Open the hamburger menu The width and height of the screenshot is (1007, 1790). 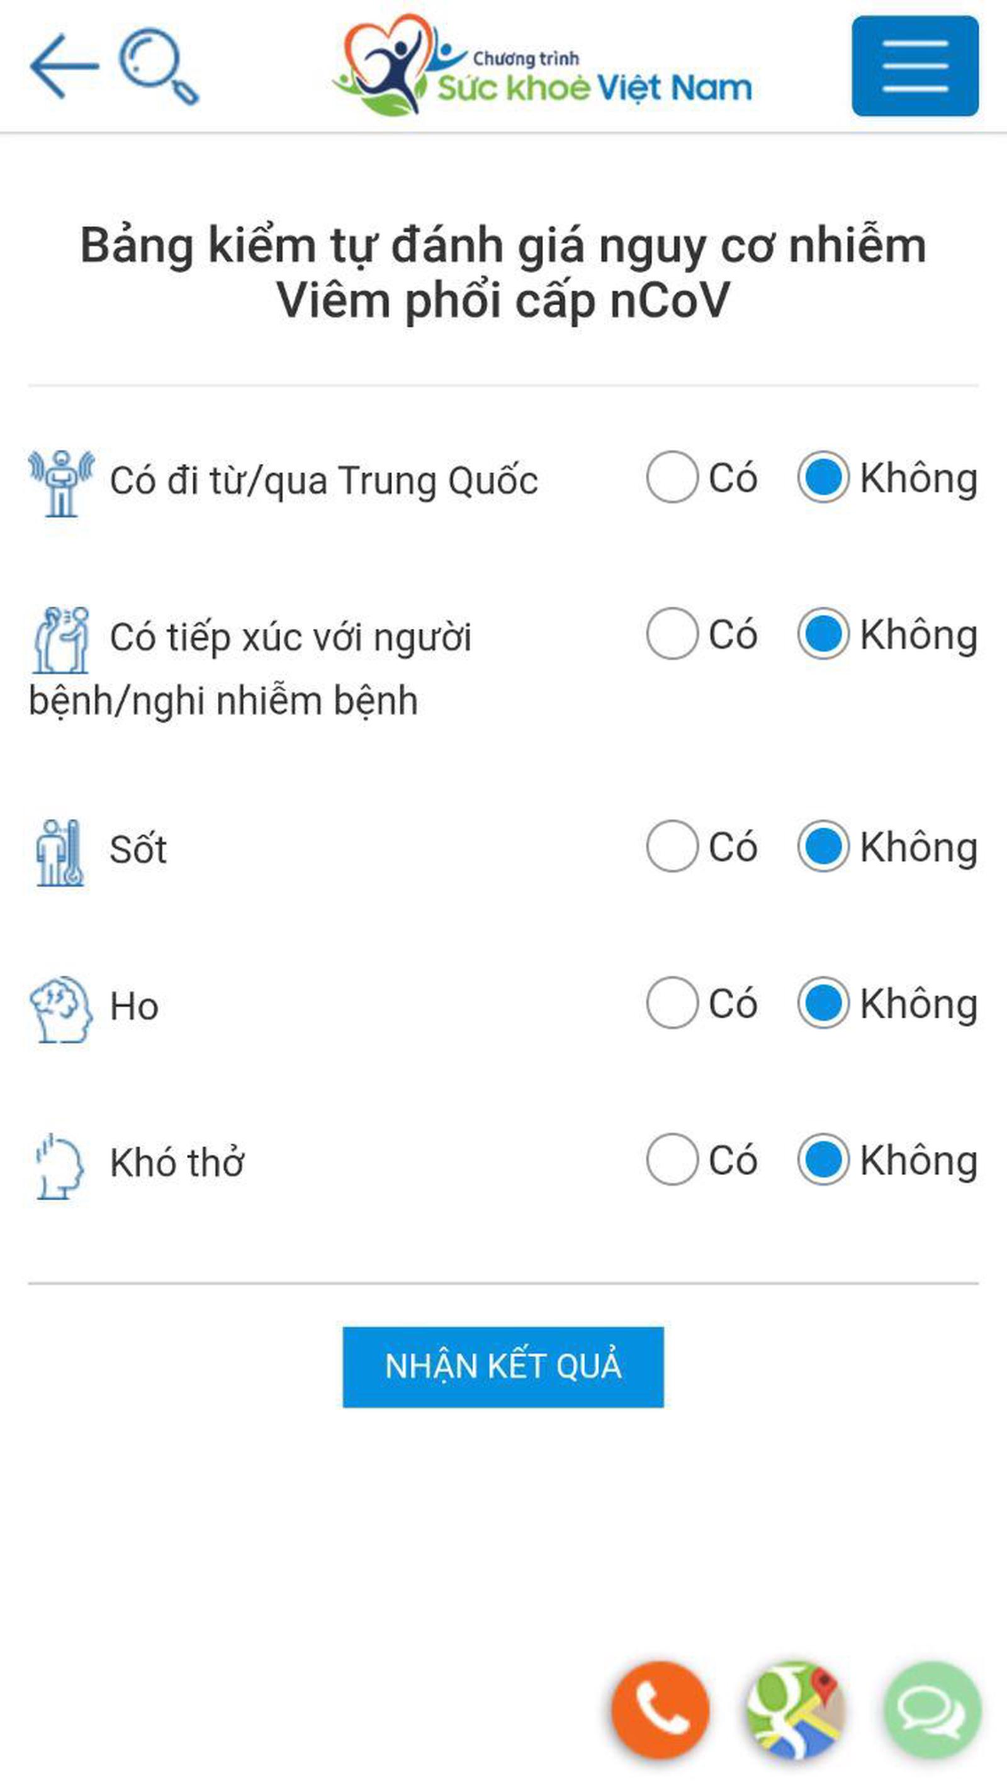914,66
